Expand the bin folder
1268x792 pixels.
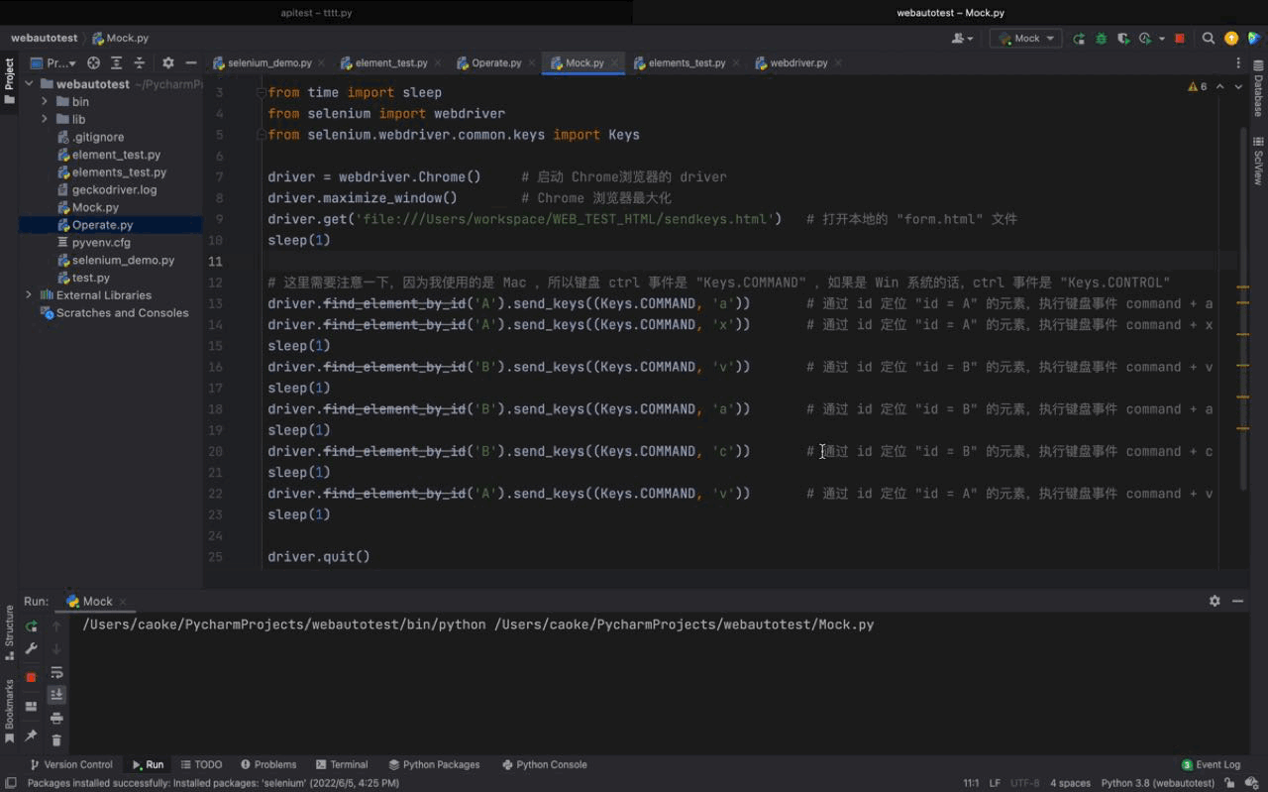pos(45,101)
